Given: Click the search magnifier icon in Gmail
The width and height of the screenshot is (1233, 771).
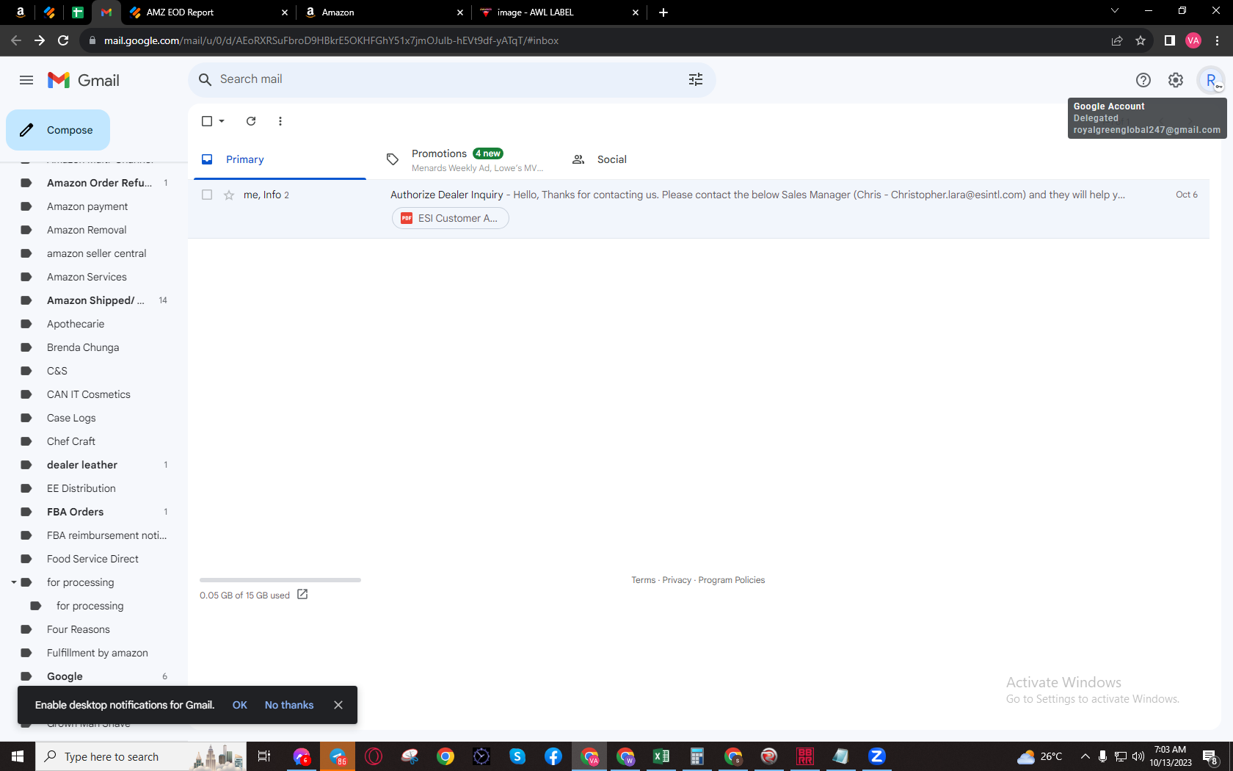Looking at the screenshot, I should (x=205, y=79).
